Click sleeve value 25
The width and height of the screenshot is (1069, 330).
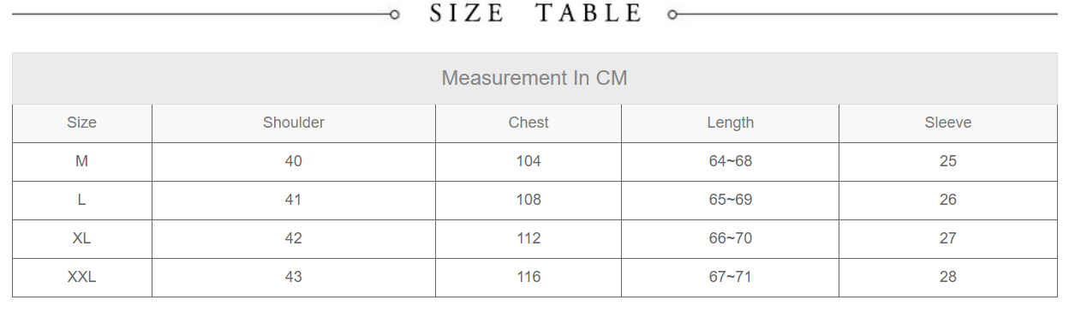pyautogui.click(x=948, y=162)
